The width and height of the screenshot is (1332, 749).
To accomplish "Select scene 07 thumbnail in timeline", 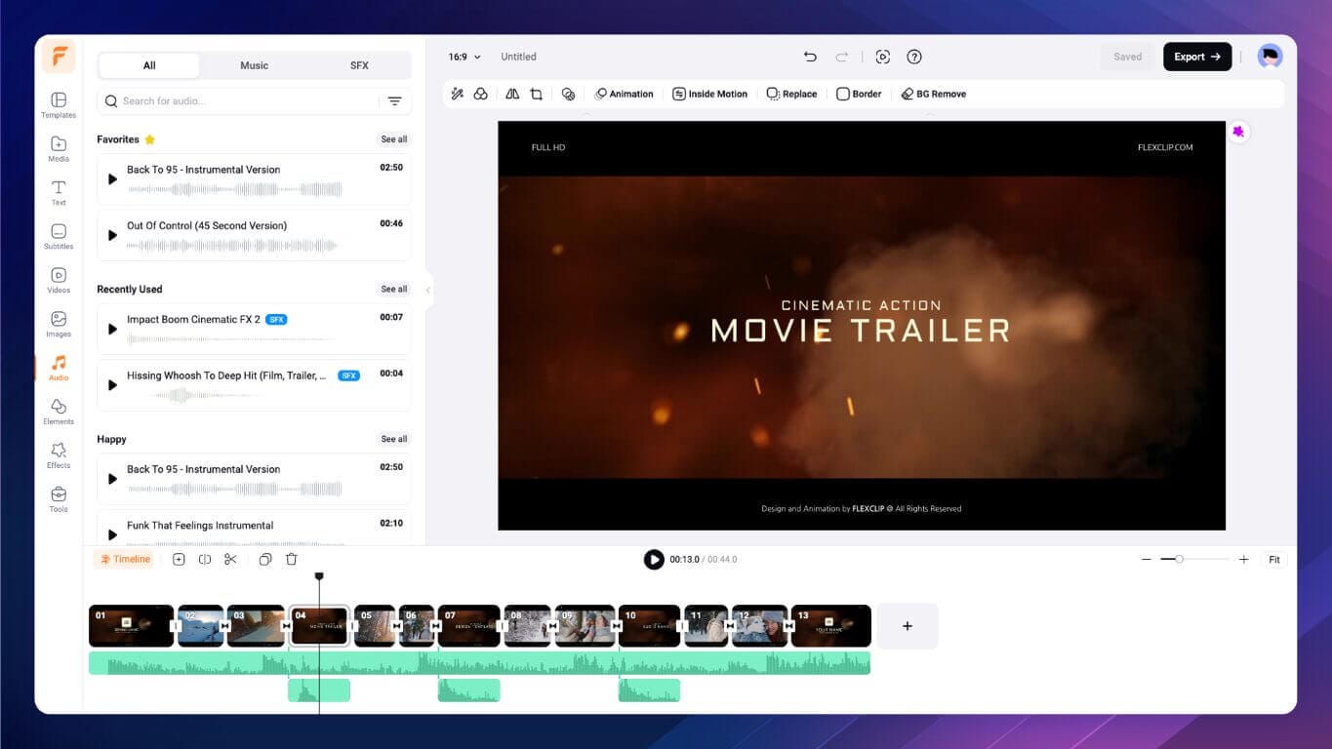I will pos(468,626).
